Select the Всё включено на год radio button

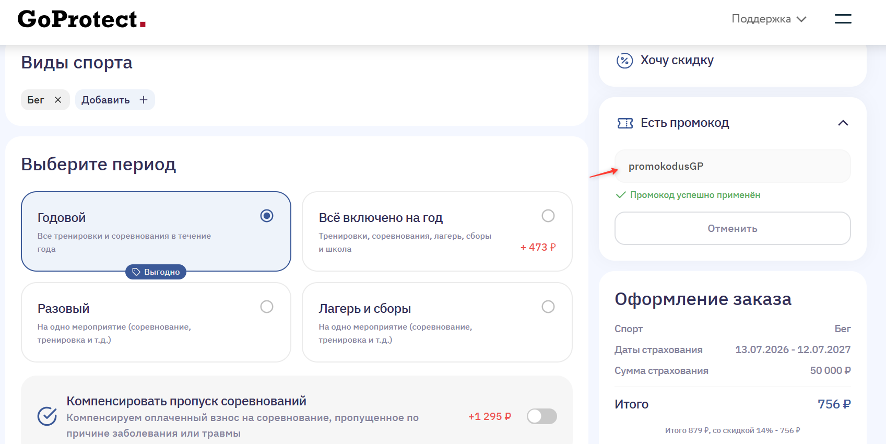548,216
